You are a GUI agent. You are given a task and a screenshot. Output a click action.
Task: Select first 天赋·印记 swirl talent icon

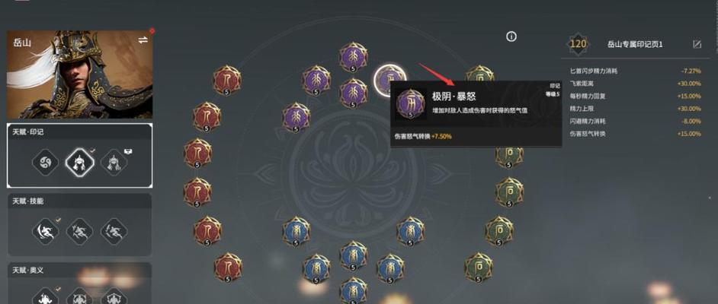(45, 163)
